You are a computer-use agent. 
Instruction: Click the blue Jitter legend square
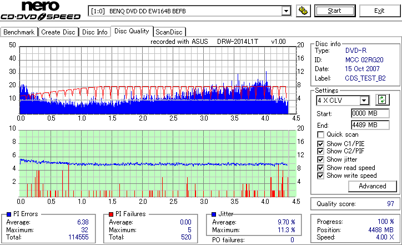(214, 214)
